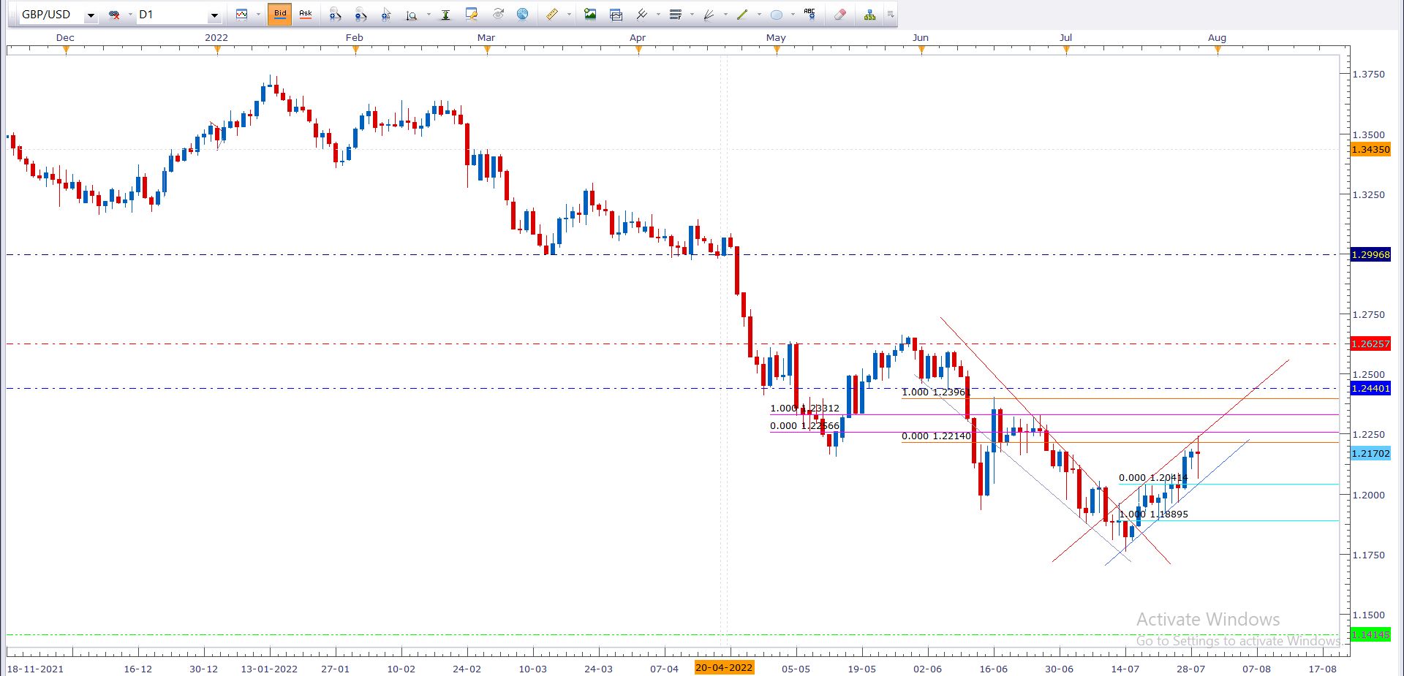Viewport: 1404px width, 676px height.
Task: Click the zoom out magnifier icon
Action: tap(361, 15)
